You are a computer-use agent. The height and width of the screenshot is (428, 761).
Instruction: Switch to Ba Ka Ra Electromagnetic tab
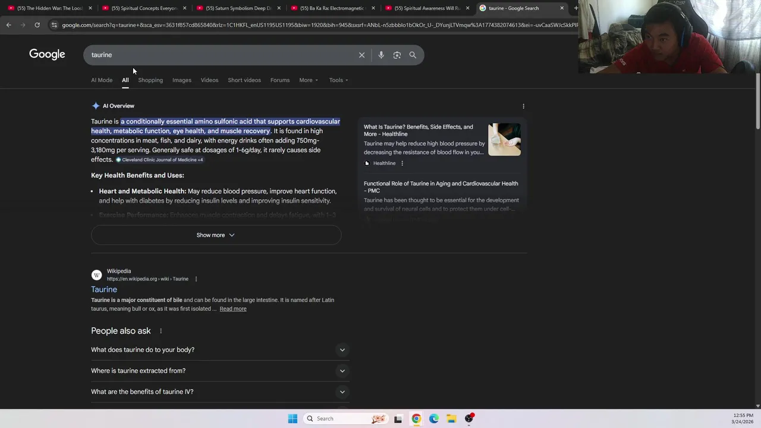click(332, 8)
